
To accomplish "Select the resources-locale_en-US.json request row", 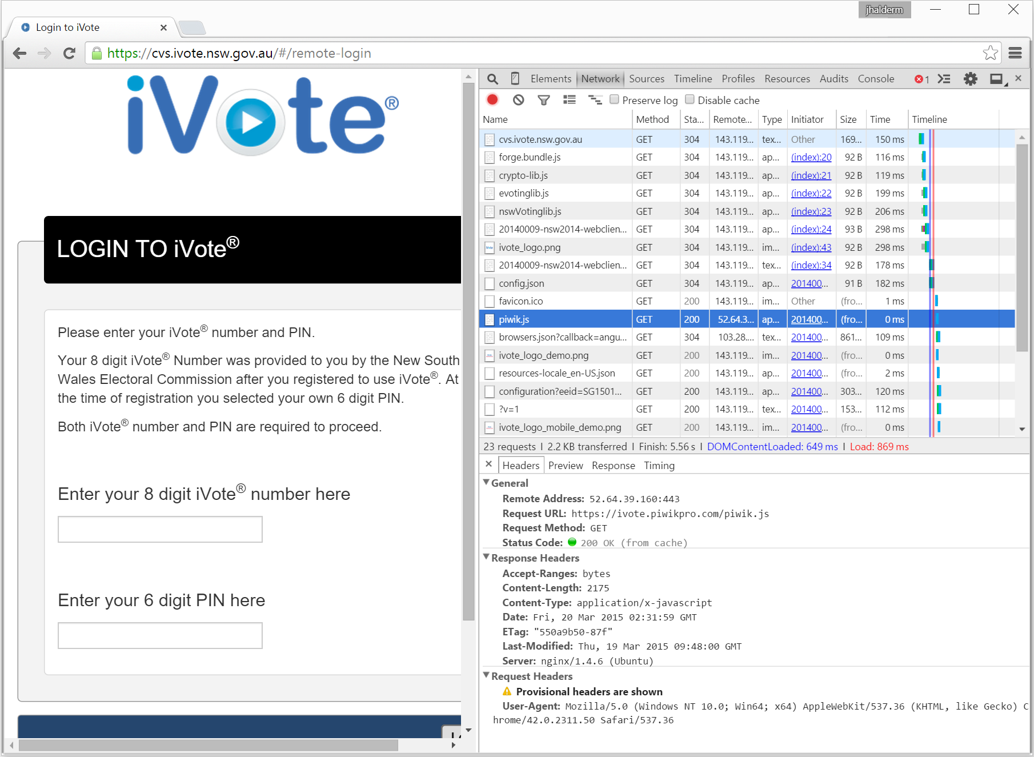I will pyautogui.click(x=747, y=373).
